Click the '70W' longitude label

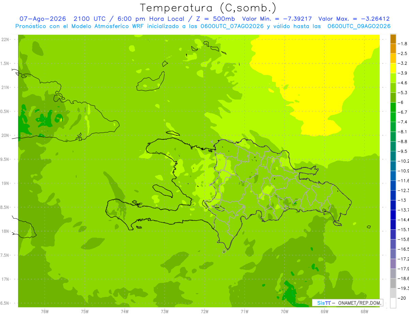click(x=285, y=312)
